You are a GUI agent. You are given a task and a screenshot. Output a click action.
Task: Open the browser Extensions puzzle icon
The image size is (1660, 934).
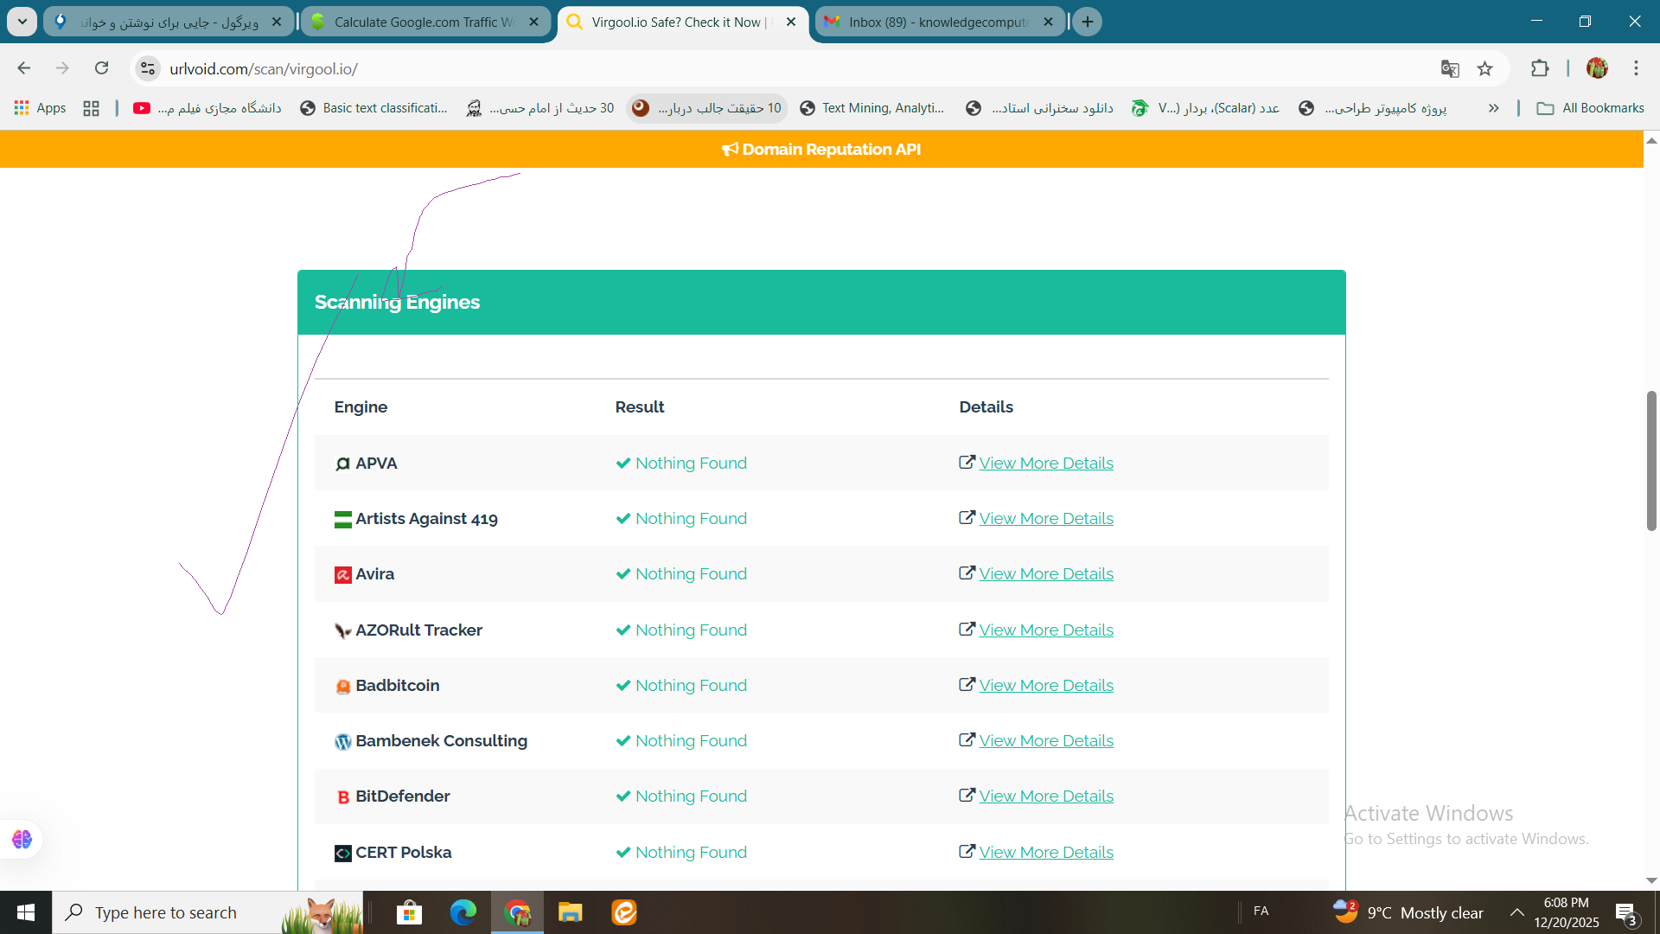(1541, 68)
